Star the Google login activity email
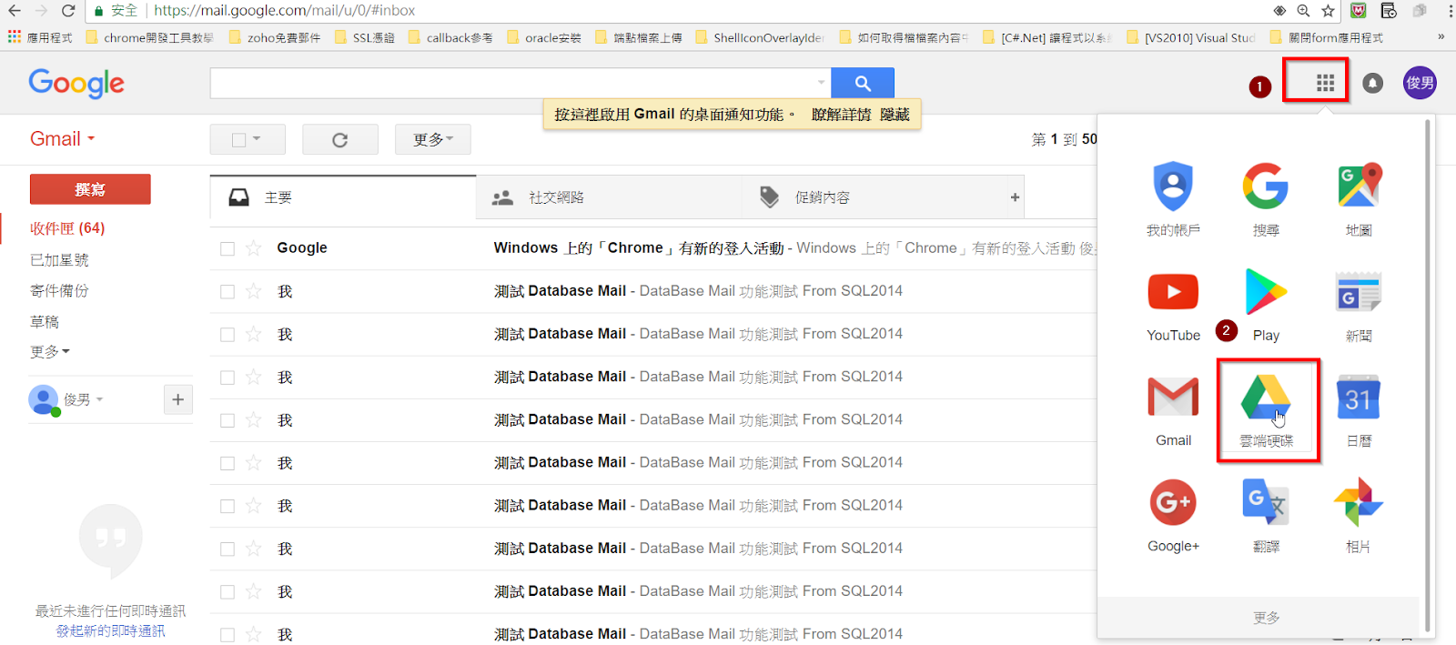The width and height of the screenshot is (1456, 645). (254, 248)
